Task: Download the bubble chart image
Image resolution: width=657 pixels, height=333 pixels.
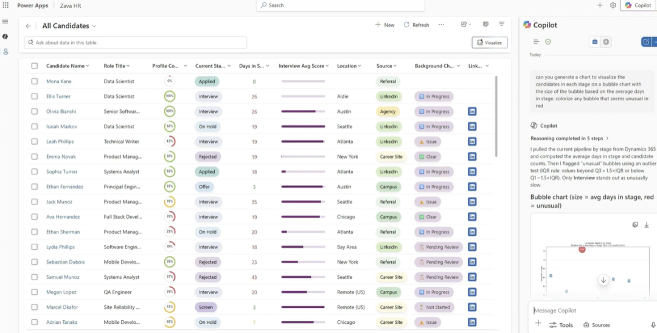Action: pos(647,225)
